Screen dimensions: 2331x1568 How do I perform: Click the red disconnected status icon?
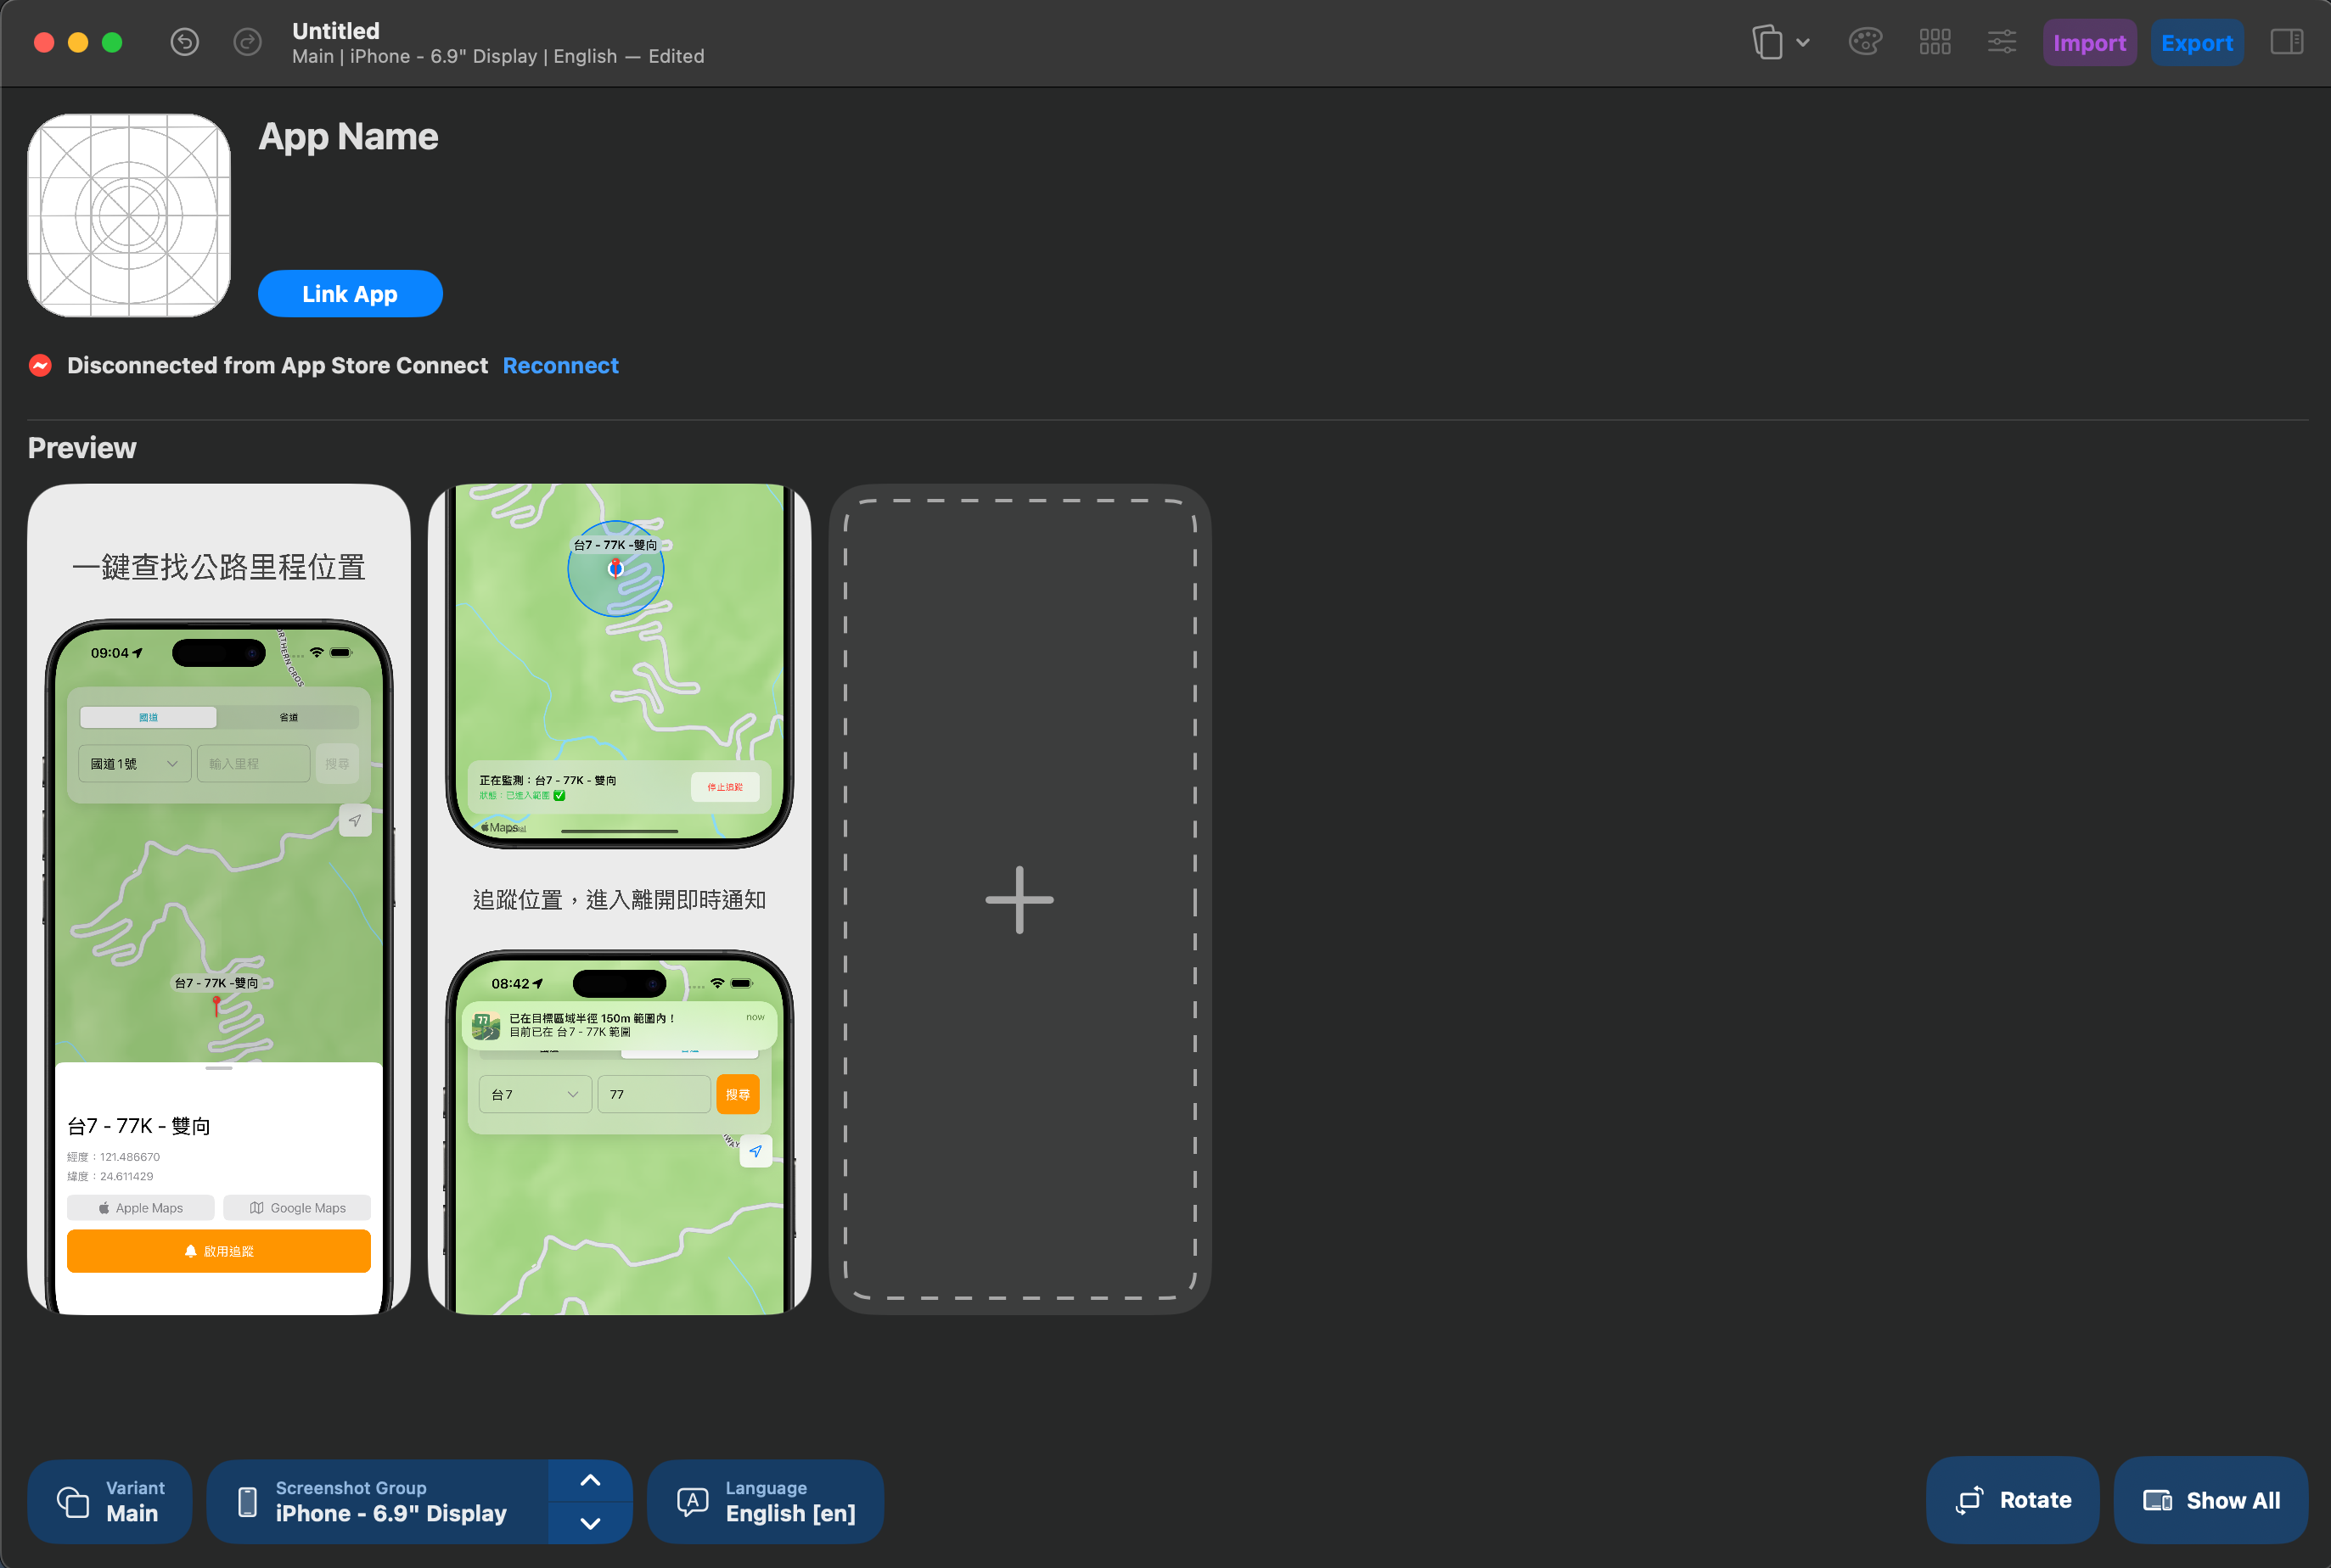(40, 366)
